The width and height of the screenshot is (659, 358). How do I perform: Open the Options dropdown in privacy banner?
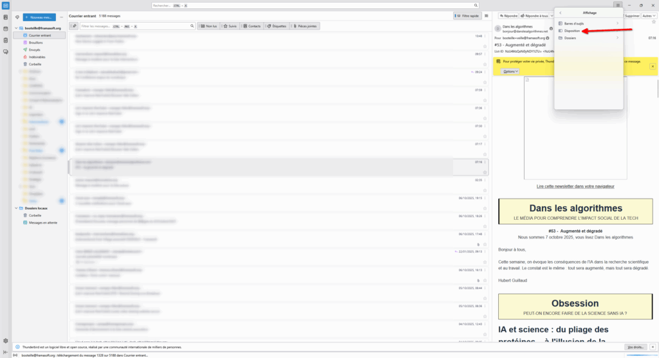pos(510,71)
